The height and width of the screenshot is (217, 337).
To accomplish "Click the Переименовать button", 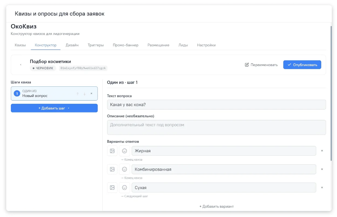I will [x=261, y=65].
